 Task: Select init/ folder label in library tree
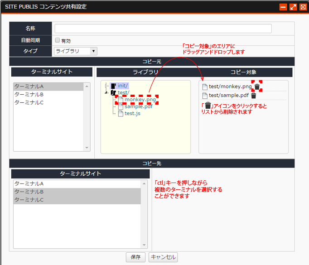(123, 86)
